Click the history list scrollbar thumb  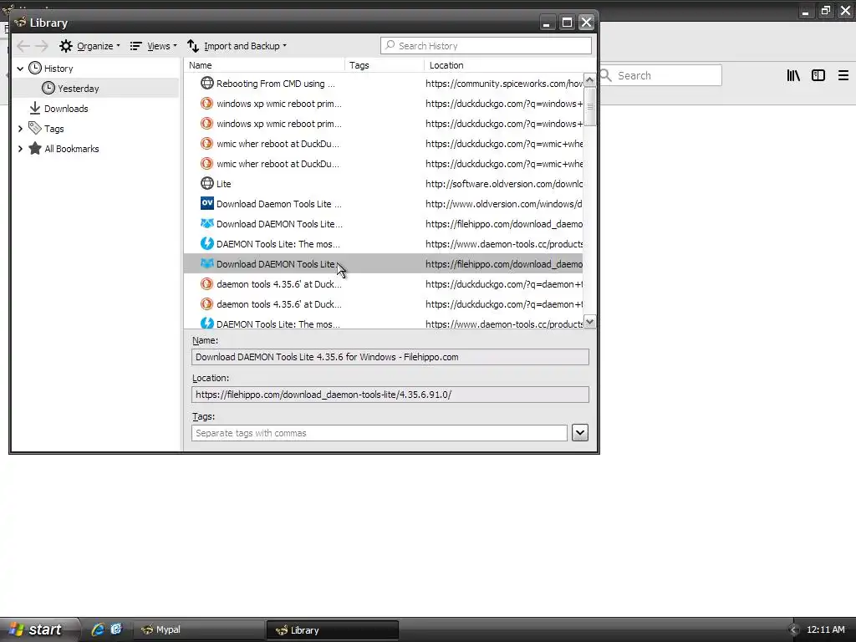(589, 106)
